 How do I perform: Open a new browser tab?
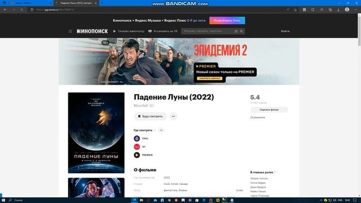pos(102,3)
